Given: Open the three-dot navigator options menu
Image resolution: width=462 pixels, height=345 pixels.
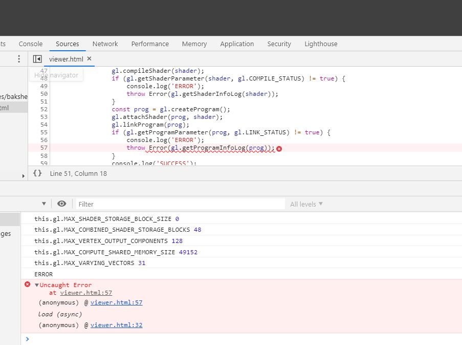Looking at the screenshot, I should pyautogui.click(x=19, y=59).
